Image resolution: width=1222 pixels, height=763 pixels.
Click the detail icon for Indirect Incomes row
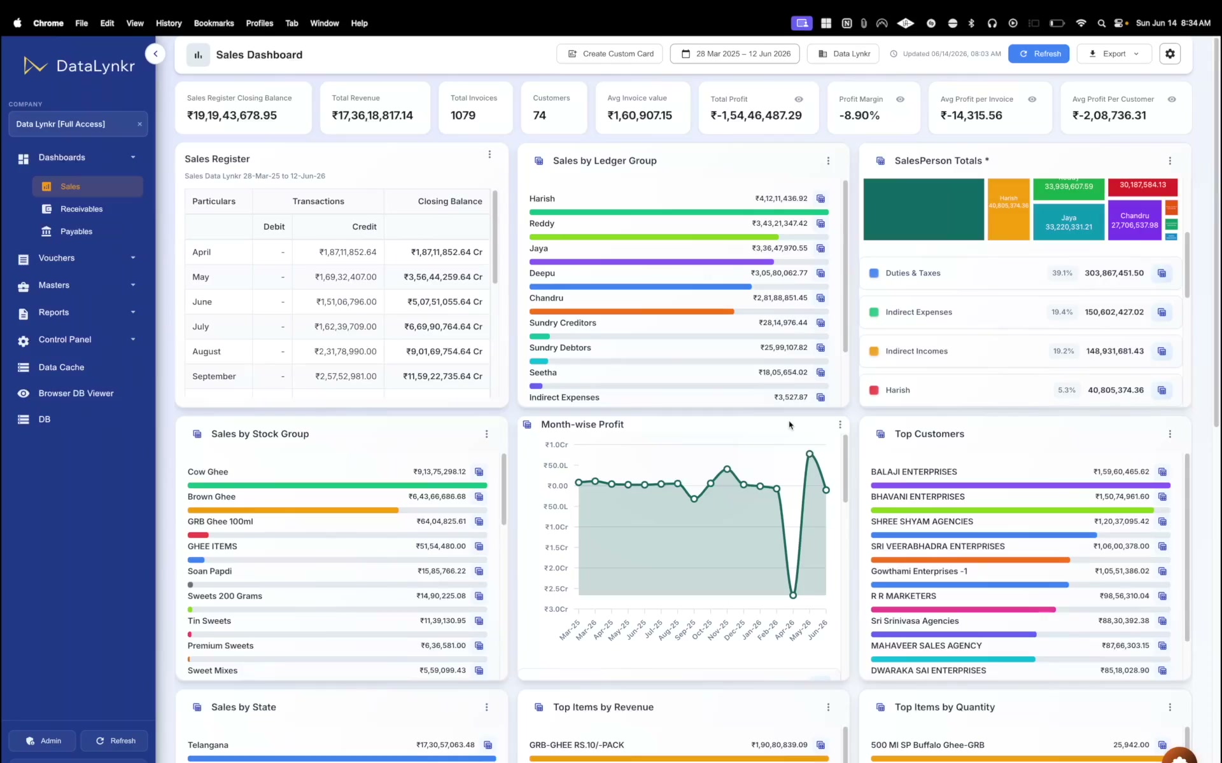pos(1162,352)
